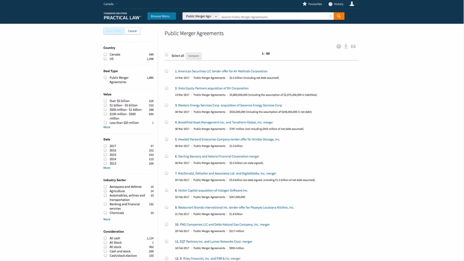This screenshot has height=261, width=464.
Task: Open the Canada region dropdown
Action: click(111, 4)
